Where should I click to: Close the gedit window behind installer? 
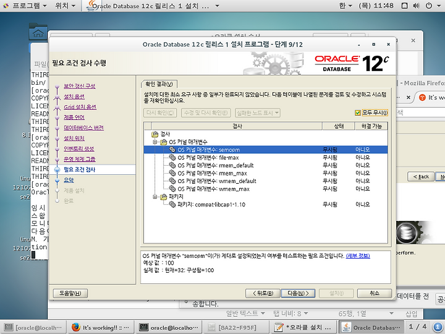click(x=413, y=41)
